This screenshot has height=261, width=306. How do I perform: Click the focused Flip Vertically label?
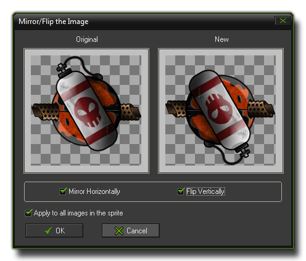[x=205, y=191]
